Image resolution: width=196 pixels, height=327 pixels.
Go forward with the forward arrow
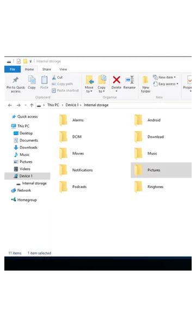pos(19,105)
